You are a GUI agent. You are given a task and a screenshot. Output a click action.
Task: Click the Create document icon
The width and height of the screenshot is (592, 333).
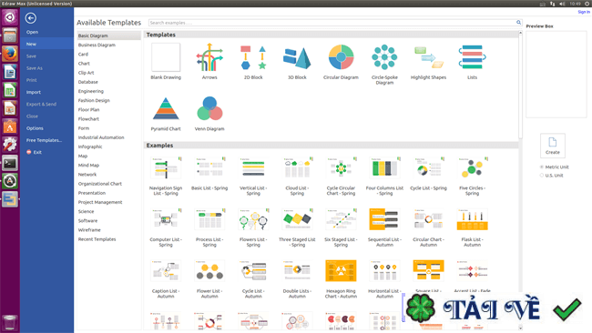pyautogui.click(x=552, y=146)
